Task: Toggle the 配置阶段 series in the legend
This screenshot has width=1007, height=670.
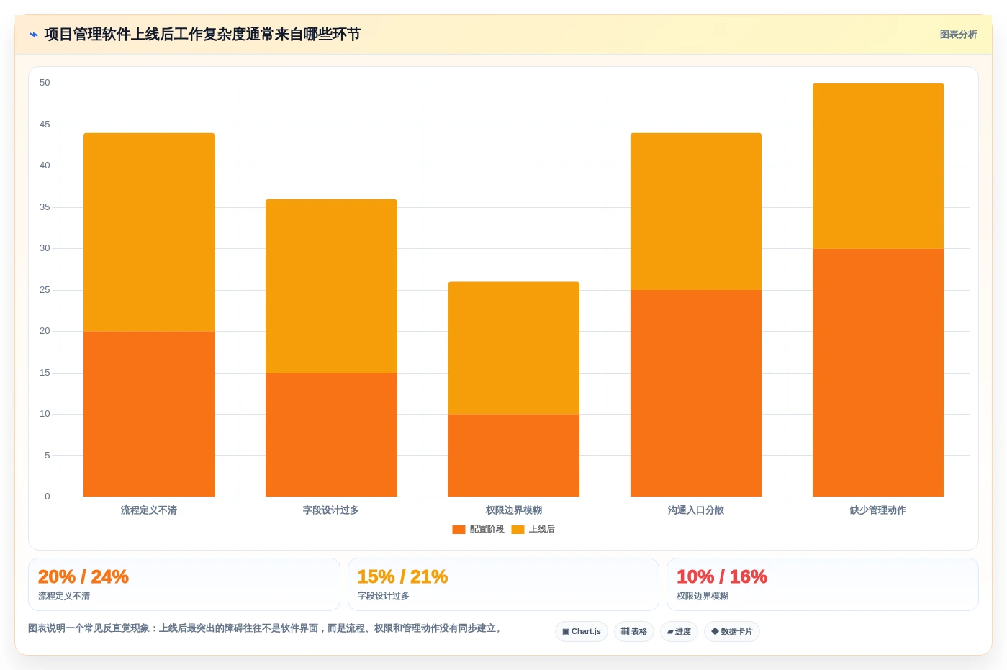Action: point(478,530)
